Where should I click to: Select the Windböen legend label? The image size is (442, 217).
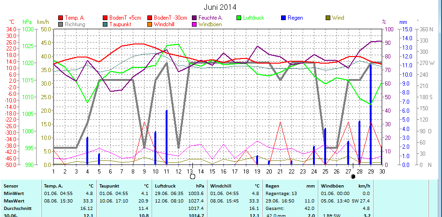pyautogui.click(x=210, y=24)
